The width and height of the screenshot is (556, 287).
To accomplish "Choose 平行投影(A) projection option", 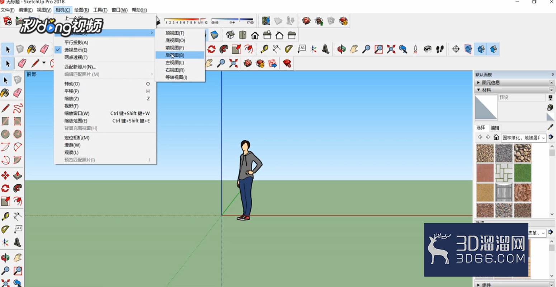I will 105,42.
